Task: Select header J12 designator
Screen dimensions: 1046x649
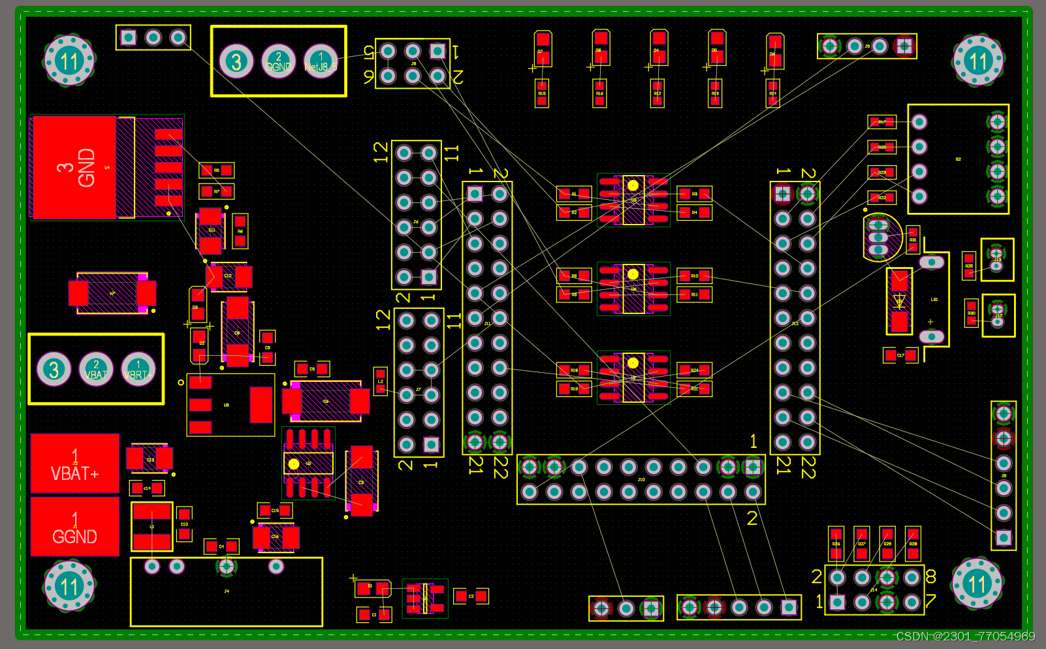Action: tap(795, 323)
